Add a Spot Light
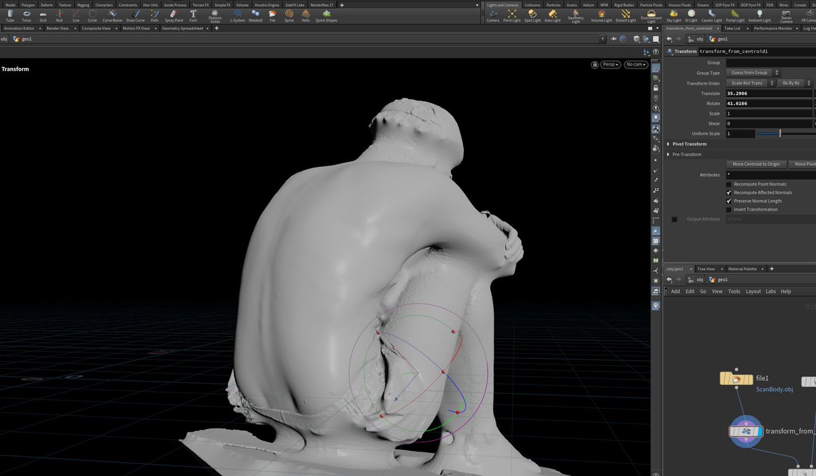The width and height of the screenshot is (816, 476). (x=532, y=15)
